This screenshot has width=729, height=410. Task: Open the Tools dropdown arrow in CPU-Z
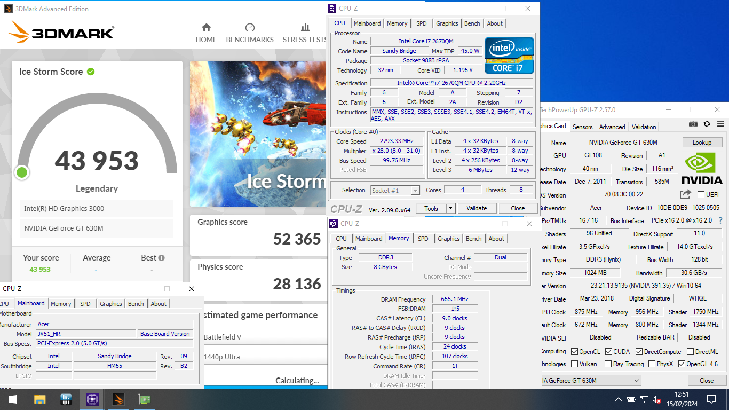click(450, 208)
